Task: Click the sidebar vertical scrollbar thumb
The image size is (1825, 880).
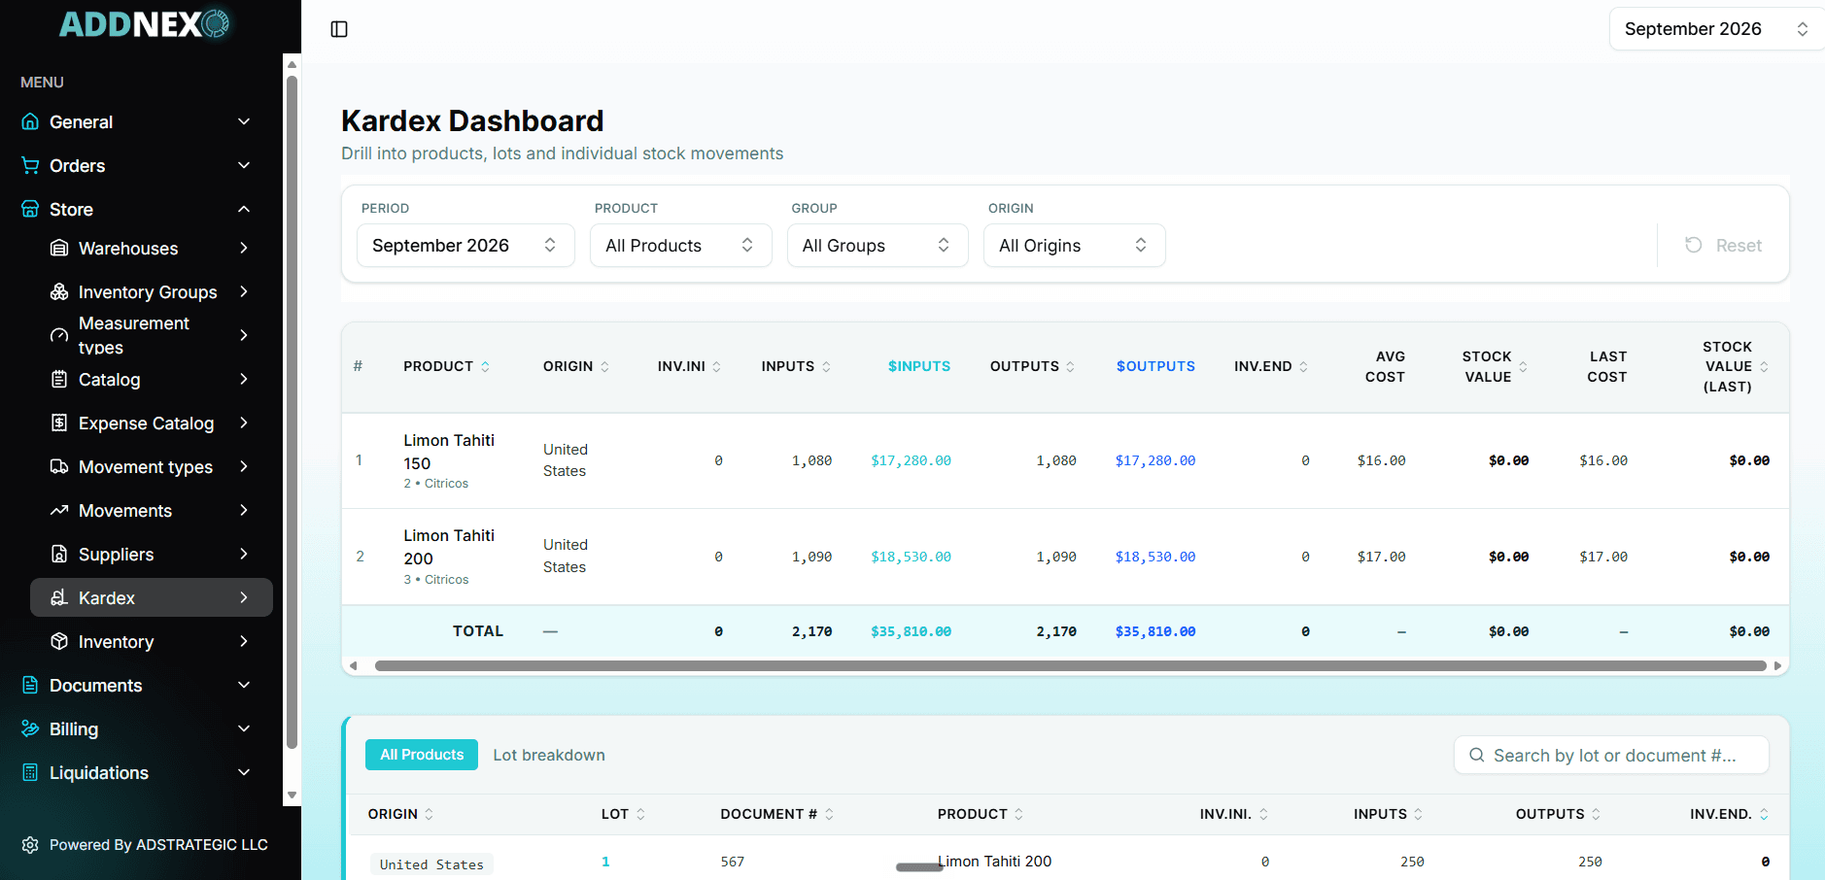Action: (292, 413)
